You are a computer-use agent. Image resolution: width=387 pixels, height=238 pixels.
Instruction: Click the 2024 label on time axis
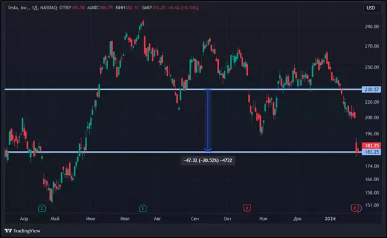click(330, 219)
